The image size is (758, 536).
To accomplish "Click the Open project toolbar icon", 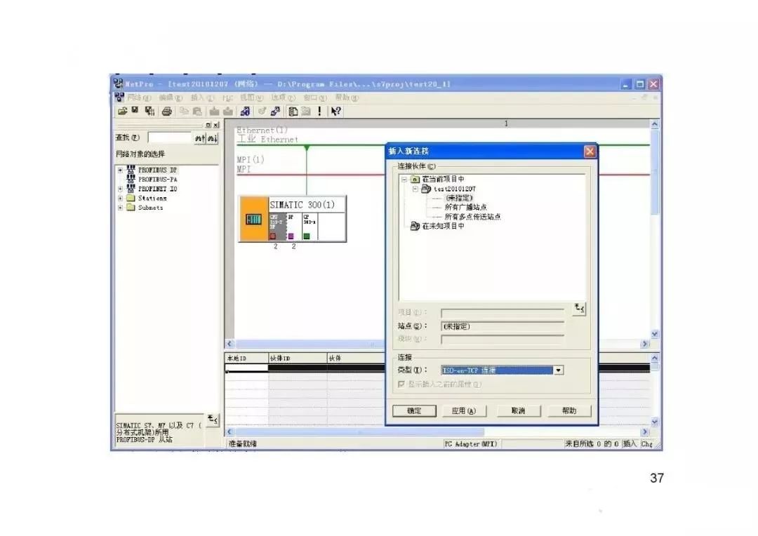I will pyautogui.click(x=122, y=111).
